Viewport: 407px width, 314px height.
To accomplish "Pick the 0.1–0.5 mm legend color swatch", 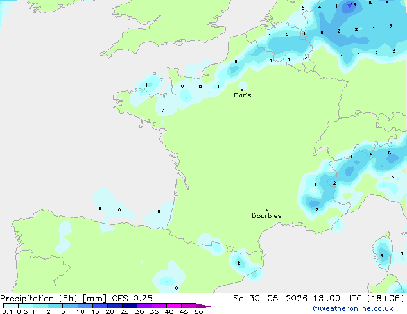I will tap(11, 306).
